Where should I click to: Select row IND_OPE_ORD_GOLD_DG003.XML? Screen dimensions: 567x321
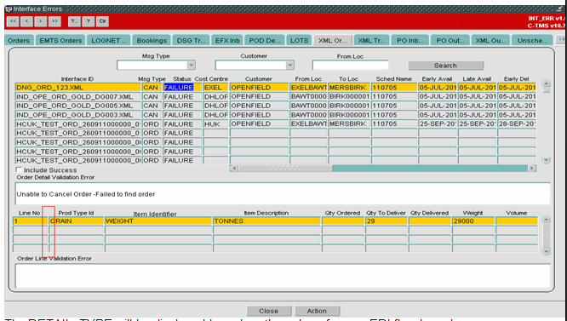[77, 115]
